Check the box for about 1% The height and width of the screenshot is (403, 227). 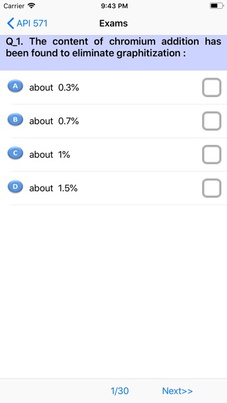coord(211,155)
